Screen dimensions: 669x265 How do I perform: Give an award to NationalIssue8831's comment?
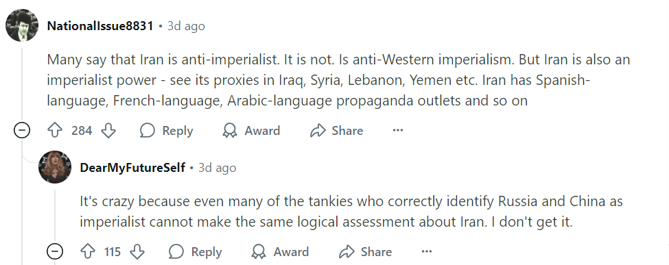(251, 130)
